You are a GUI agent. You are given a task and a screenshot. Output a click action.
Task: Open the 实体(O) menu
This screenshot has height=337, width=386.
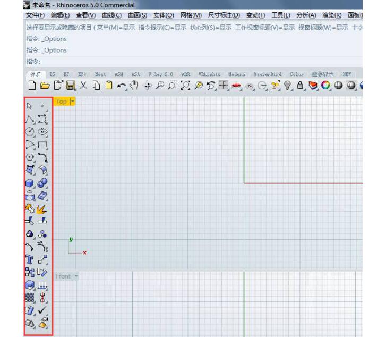coord(164,15)
